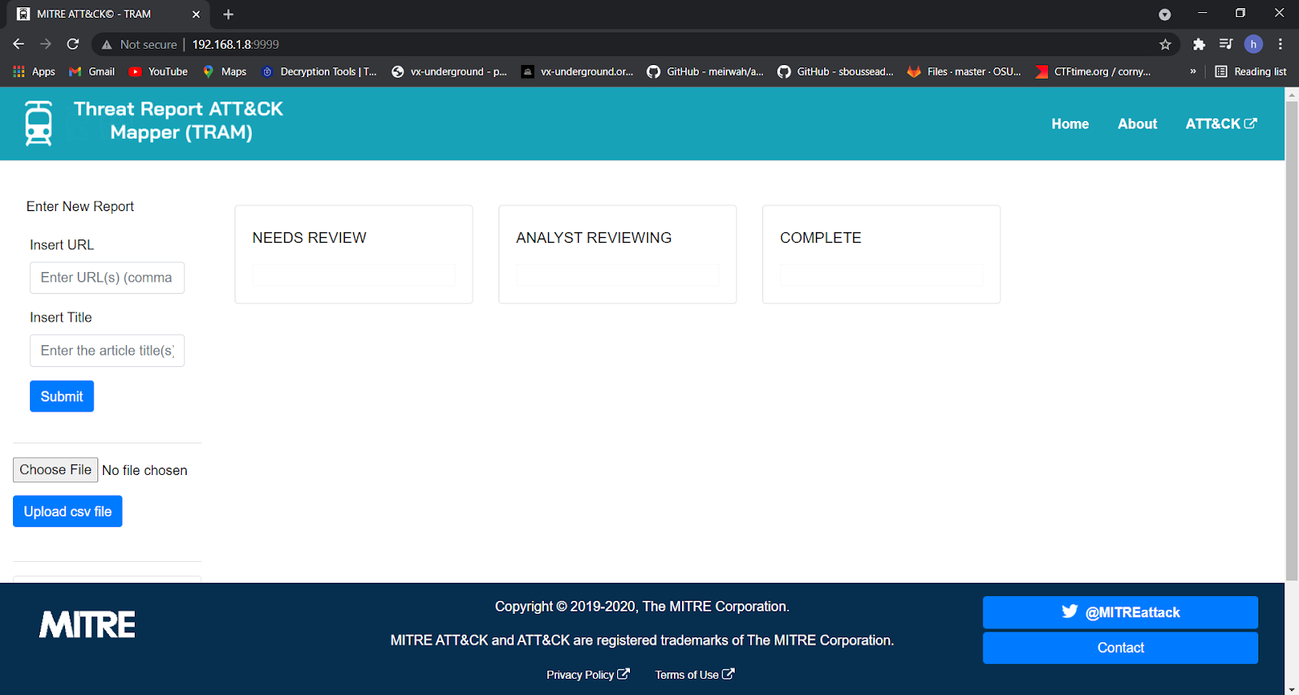Click the ANALYST REVIEWING column heading

(594, 238)
